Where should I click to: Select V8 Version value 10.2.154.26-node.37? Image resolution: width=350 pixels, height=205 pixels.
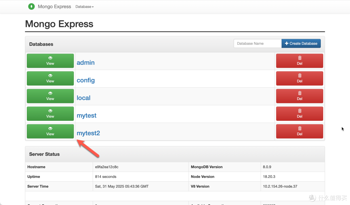coord(280,186)
